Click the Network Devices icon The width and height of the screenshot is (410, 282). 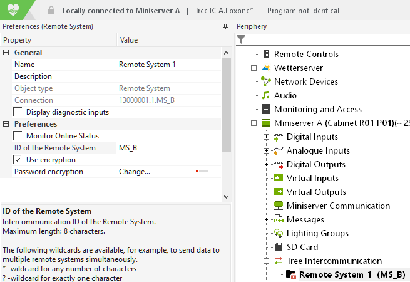click(266, 81)
